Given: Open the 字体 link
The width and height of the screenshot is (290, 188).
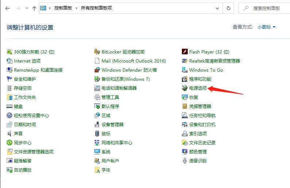Looking at the screenshot, I should 106,170.
